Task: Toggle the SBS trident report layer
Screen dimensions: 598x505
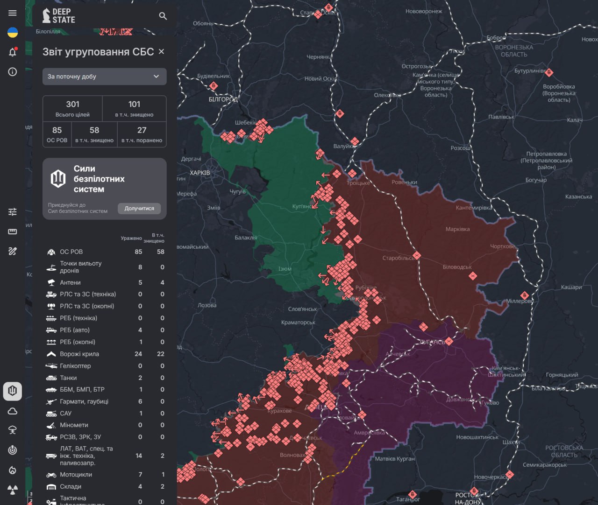Action: (x=13, y=391)
